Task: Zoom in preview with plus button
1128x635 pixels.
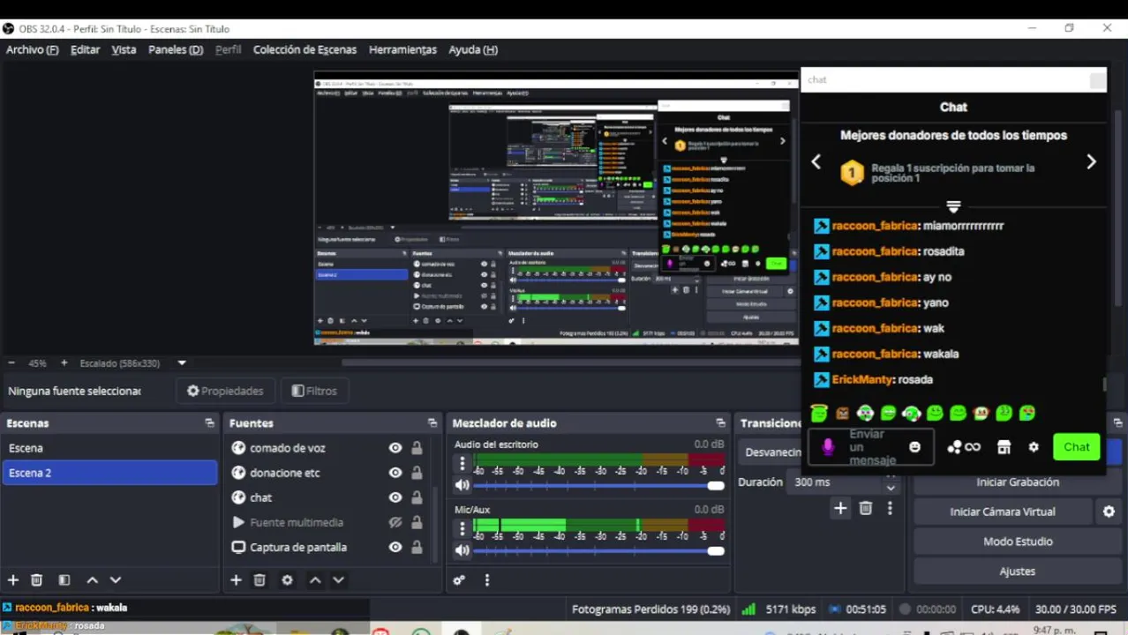Action: pyautogui.click(x=64, y=362)
